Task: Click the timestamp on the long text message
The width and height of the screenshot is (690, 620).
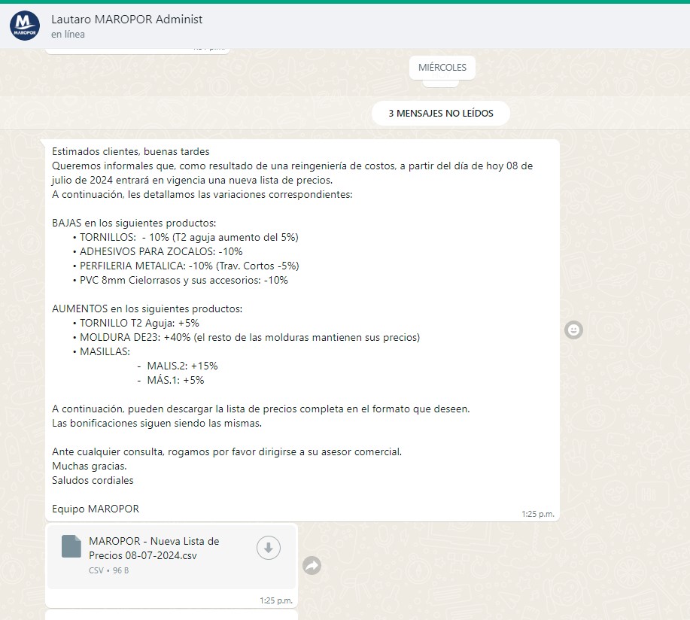Action: (x=537, y=515)
